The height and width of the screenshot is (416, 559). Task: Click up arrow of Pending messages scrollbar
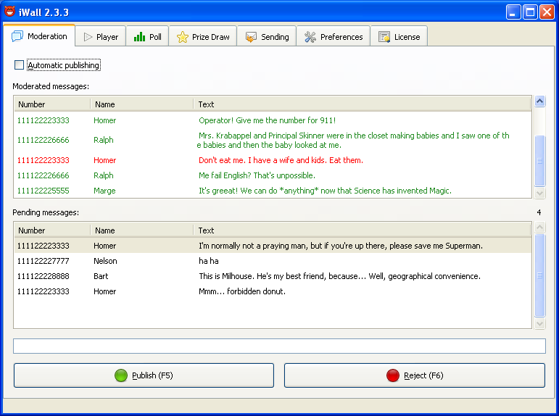click(539, 227)
